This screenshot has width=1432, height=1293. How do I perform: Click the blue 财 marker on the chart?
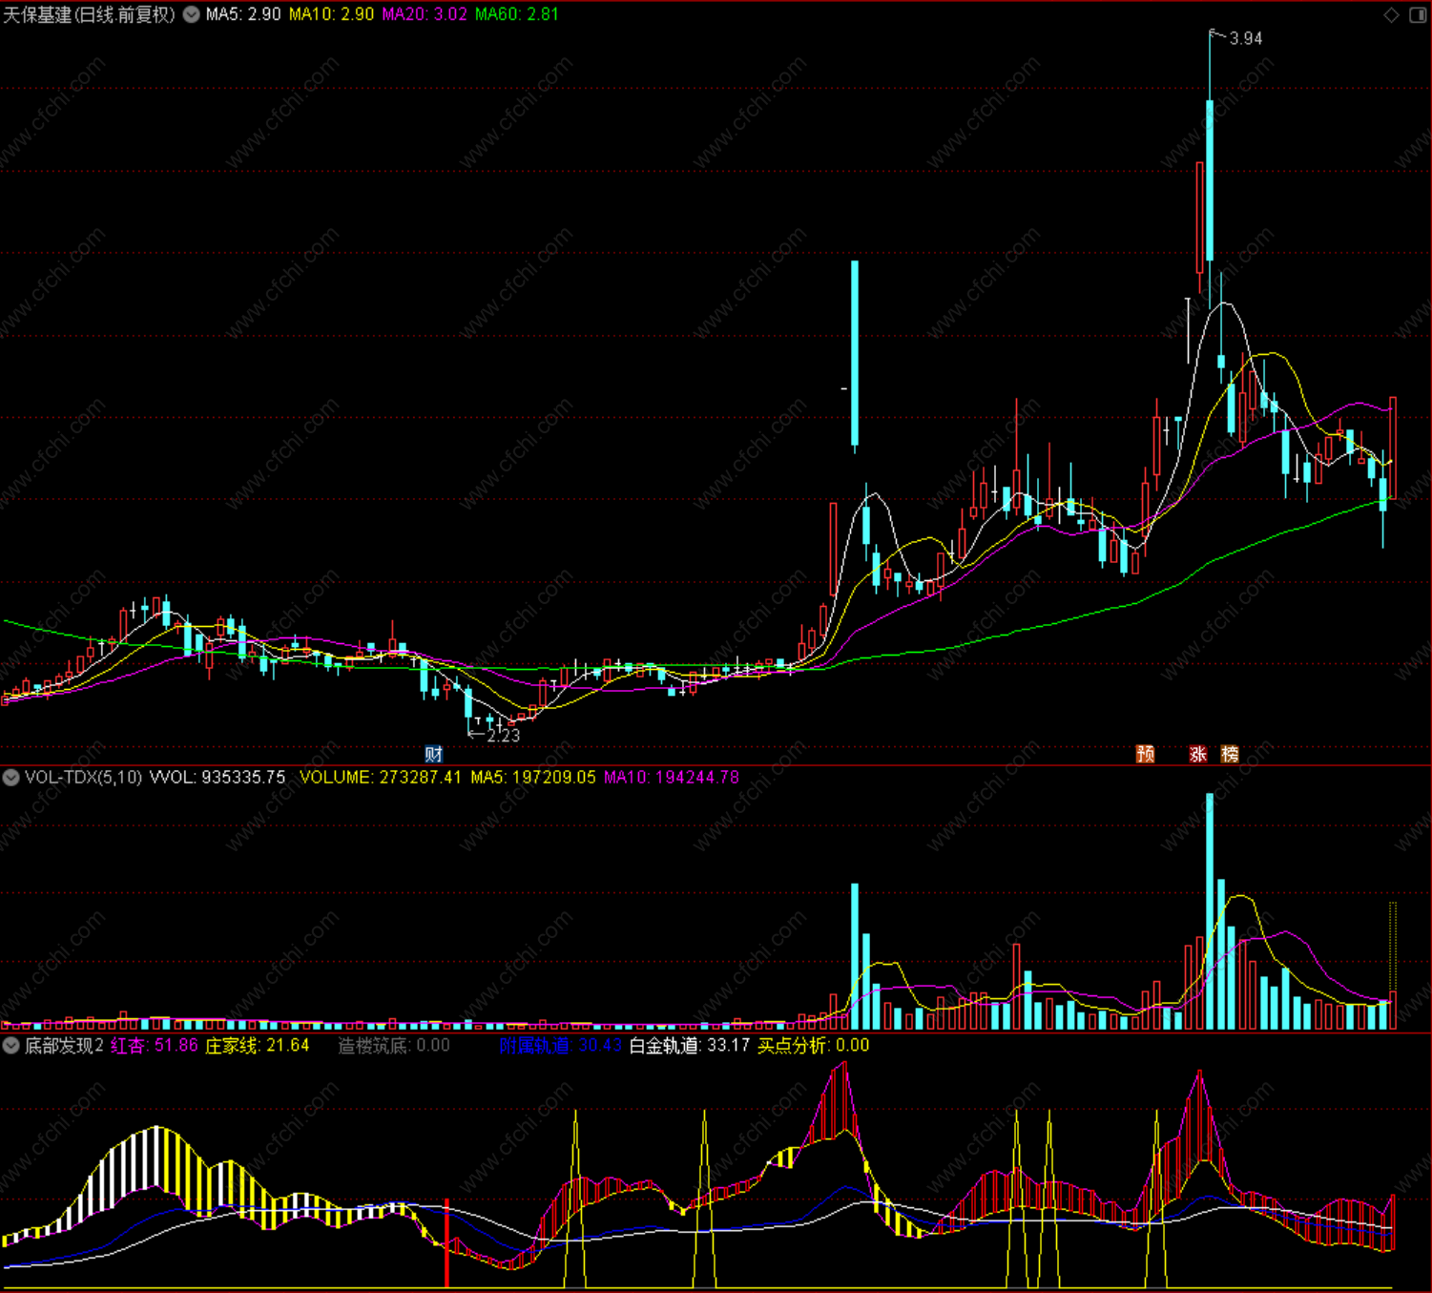point(433,755)
